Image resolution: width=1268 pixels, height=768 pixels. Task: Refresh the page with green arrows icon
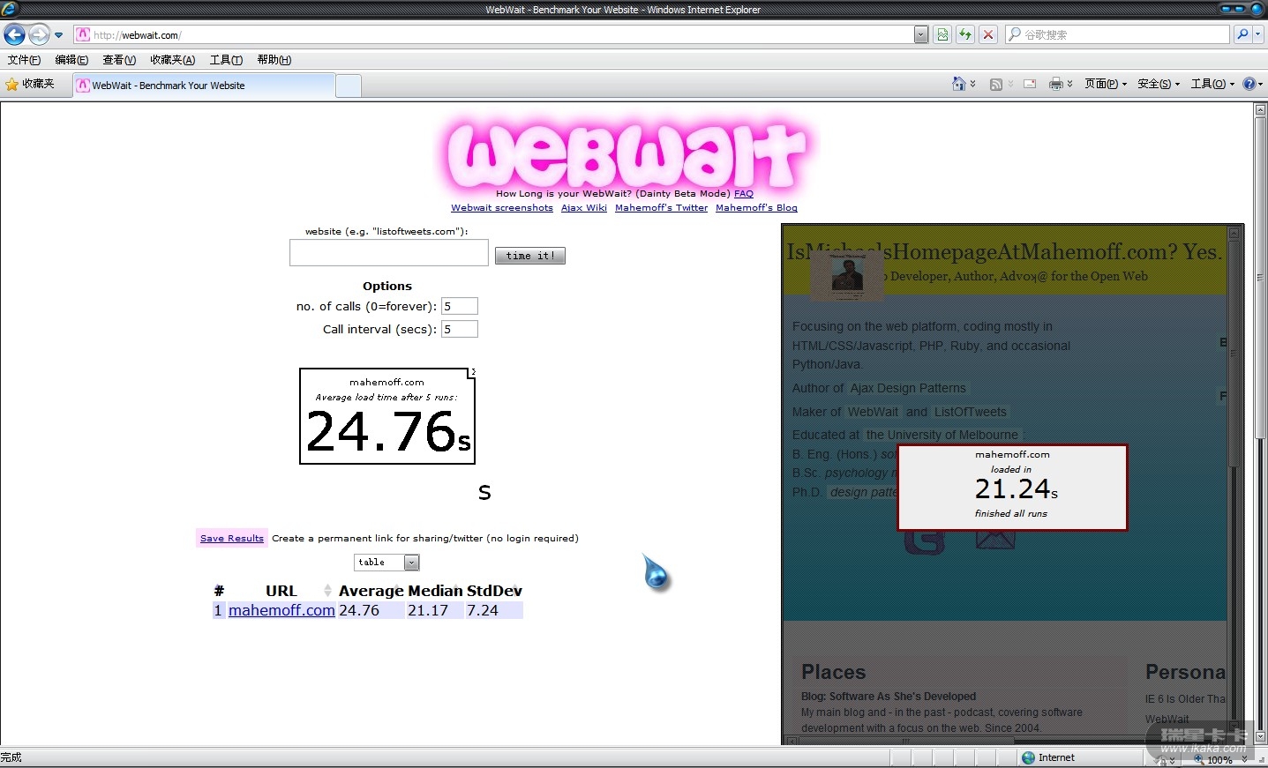tap(965, 34)
